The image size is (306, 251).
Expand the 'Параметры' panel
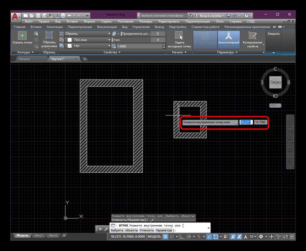click(x=227, y=52)
